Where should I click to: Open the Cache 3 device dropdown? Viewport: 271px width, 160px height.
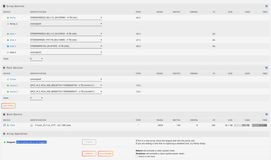point(66,92)
